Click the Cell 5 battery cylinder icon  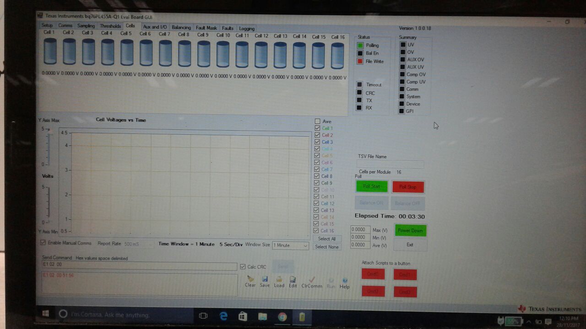point(127,52)
